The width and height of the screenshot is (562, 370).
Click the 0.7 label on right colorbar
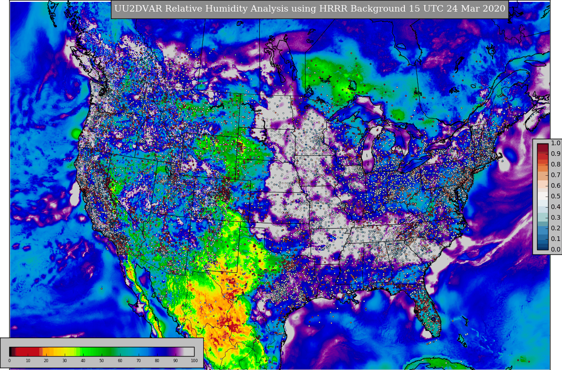[556, 175]
